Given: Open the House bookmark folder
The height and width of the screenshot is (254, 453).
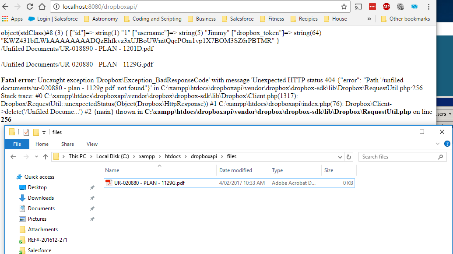Looking at the screenshot, I should point(335,19).
